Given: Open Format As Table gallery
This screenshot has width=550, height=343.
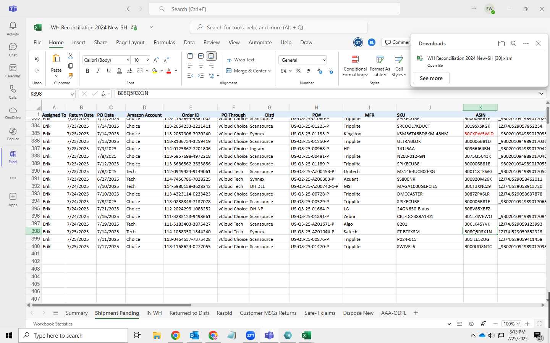Looking at the screenshot, I should pyautogui.click(x=380, y=66).
